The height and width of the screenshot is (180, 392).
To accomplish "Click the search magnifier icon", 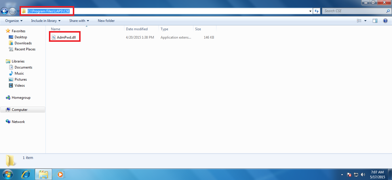I will (x=388, y=11).
